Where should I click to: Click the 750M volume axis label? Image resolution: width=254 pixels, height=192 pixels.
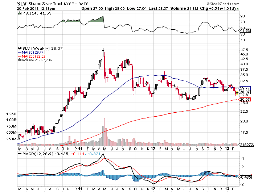click(11, 126)
